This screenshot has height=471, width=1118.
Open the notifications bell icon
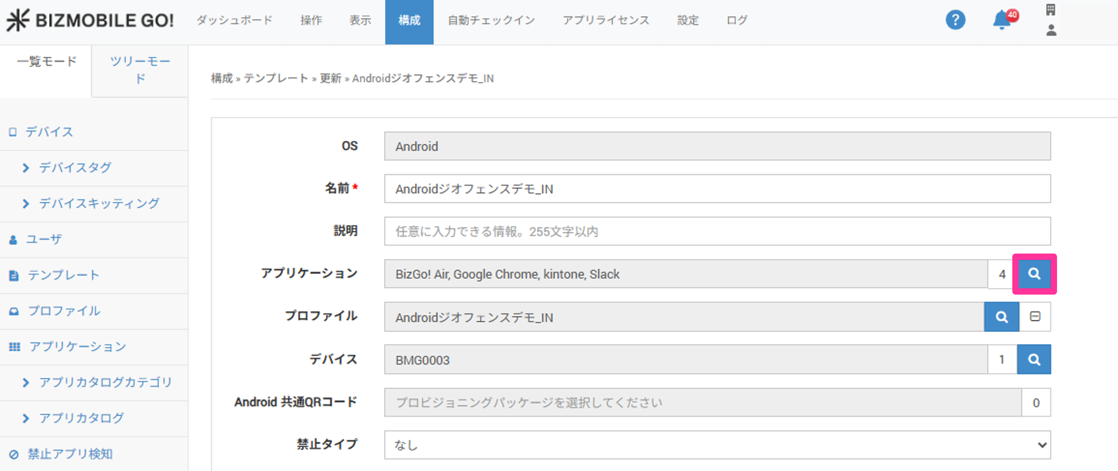1002,20
